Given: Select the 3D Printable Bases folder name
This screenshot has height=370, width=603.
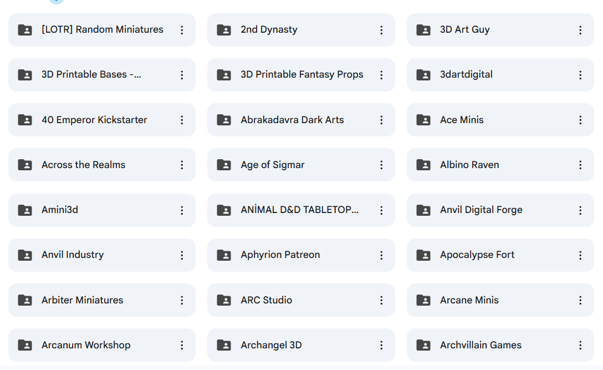Looking at the screenshot, I should (91, 75).
